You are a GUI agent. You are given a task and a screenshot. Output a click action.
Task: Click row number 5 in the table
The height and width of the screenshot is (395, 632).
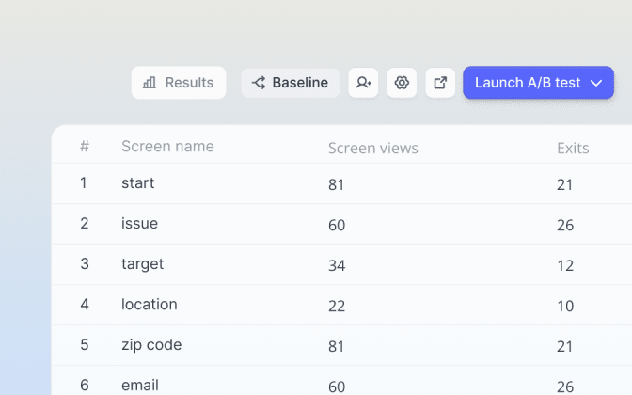85,344
